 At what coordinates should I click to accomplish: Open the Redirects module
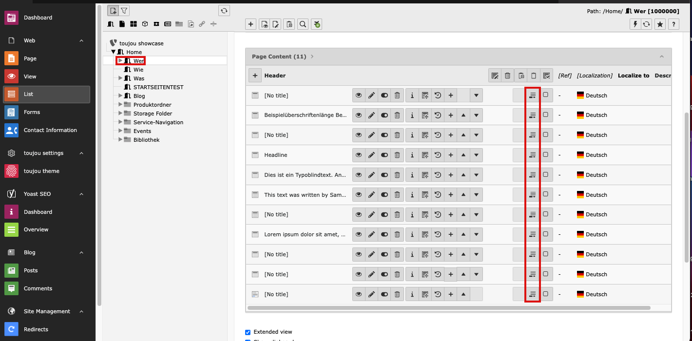[36, 329]
